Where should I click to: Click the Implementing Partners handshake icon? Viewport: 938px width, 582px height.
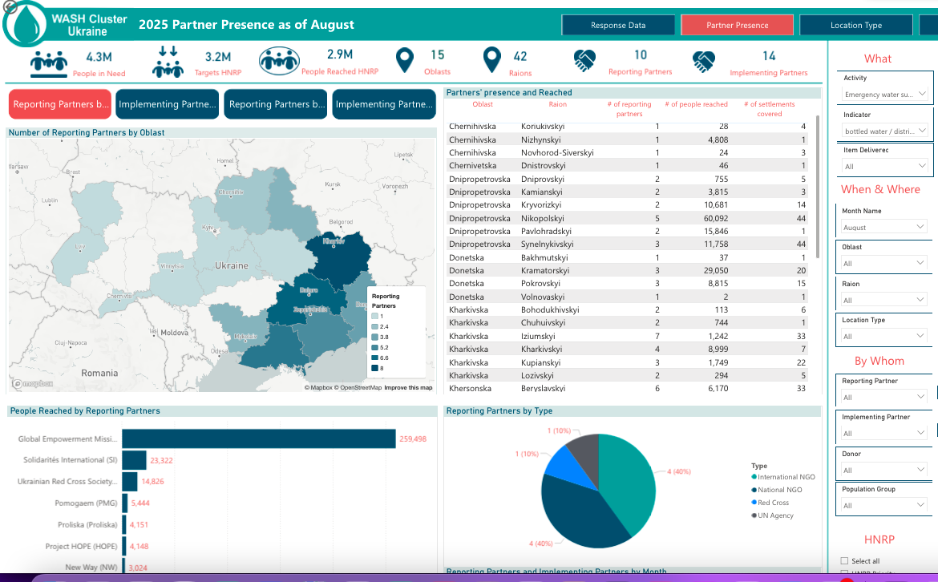704,61
